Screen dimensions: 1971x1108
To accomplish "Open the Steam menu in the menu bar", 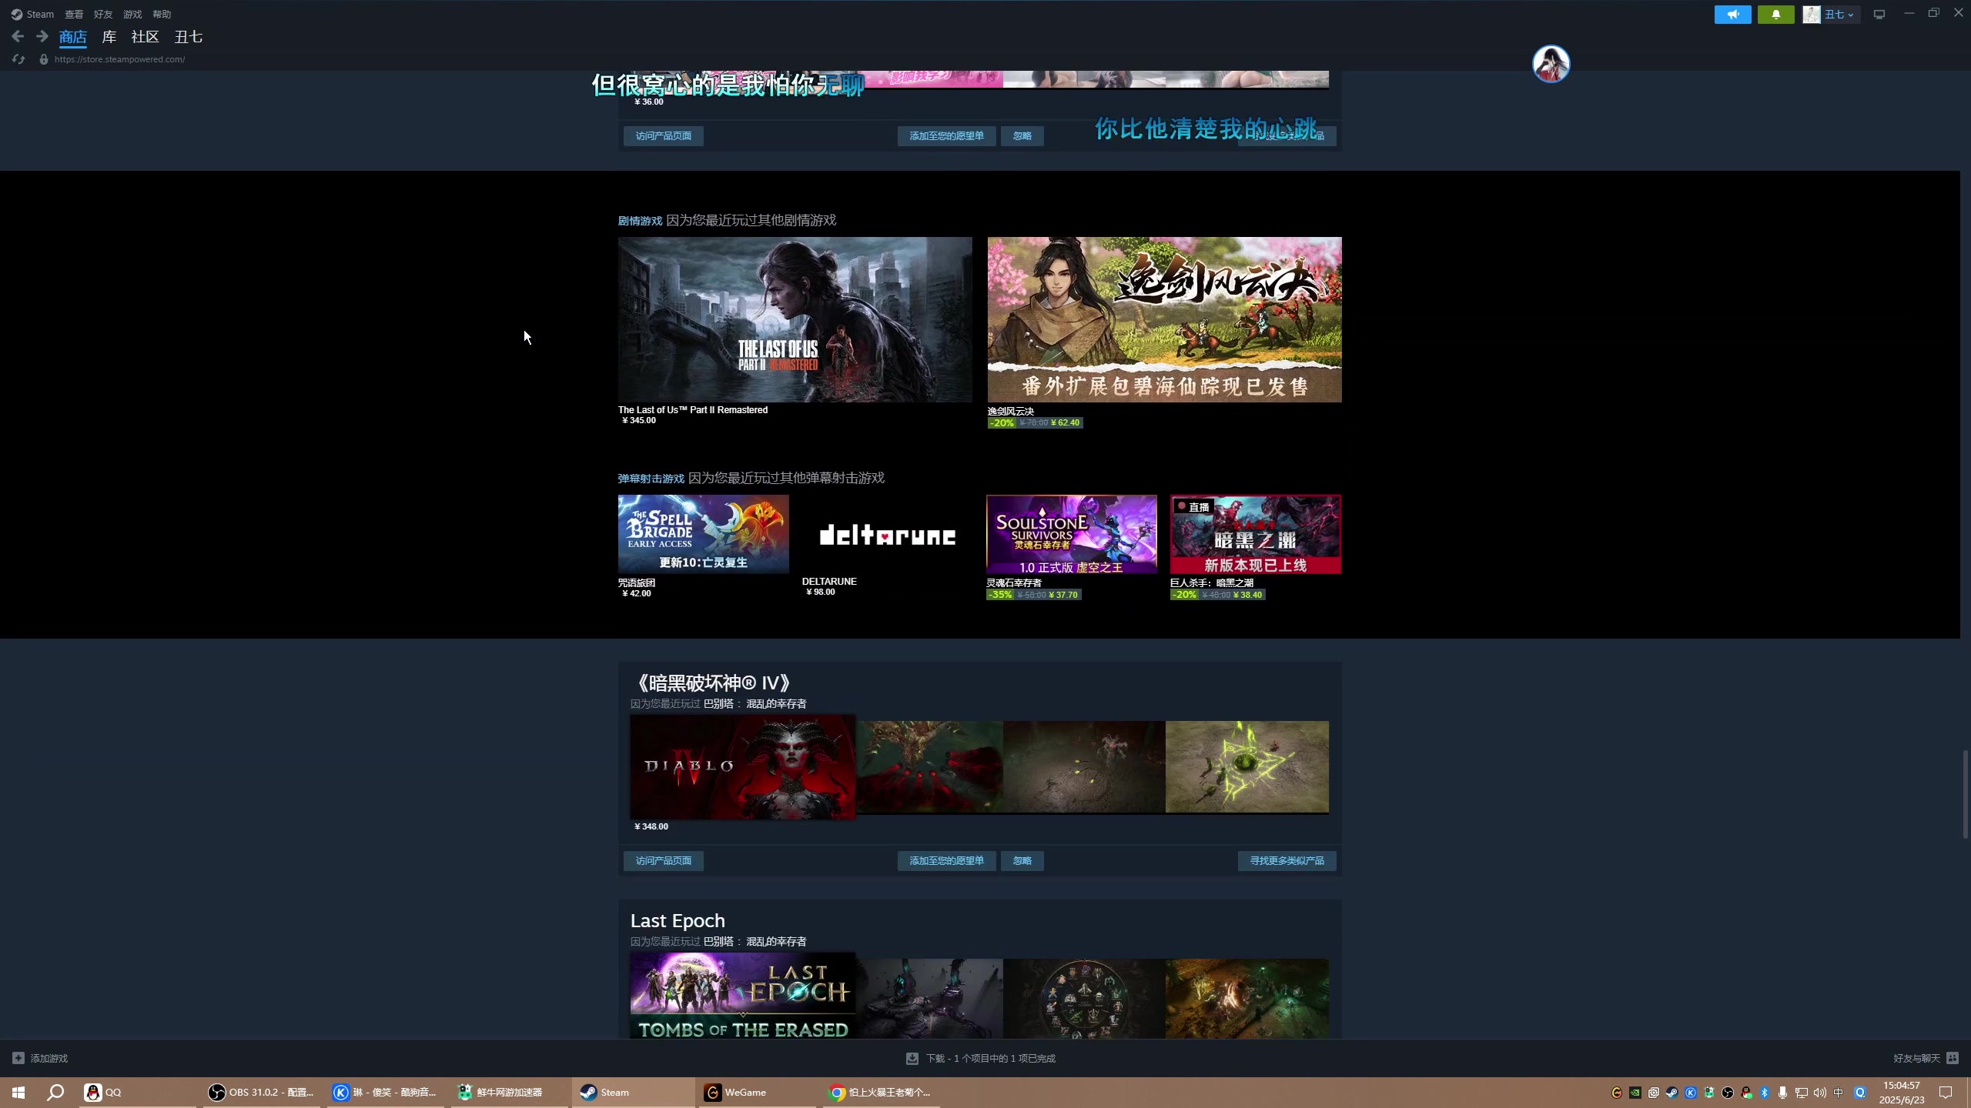I will (40, 14).
